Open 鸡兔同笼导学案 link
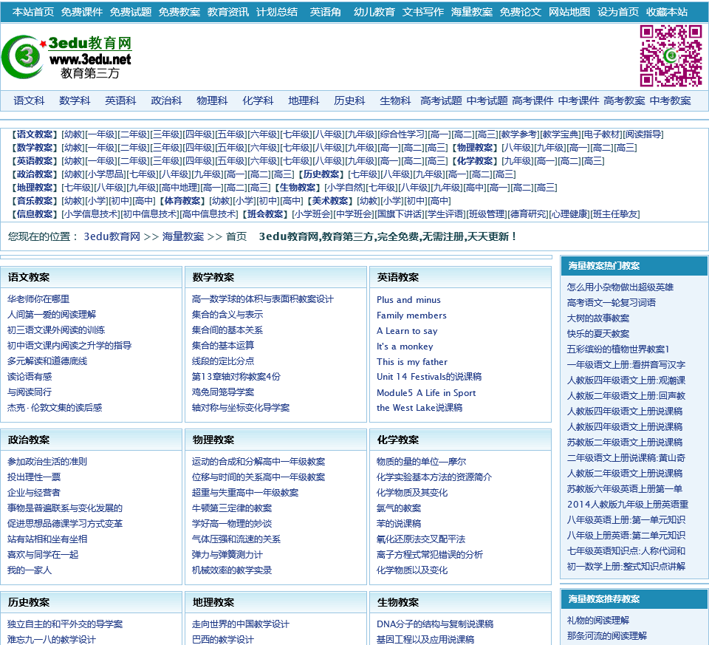The width and height of the screenshot is (709, 645). 223,392
